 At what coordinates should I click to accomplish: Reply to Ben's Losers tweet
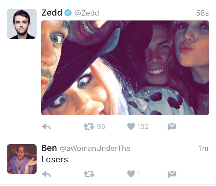click(46, 174)
